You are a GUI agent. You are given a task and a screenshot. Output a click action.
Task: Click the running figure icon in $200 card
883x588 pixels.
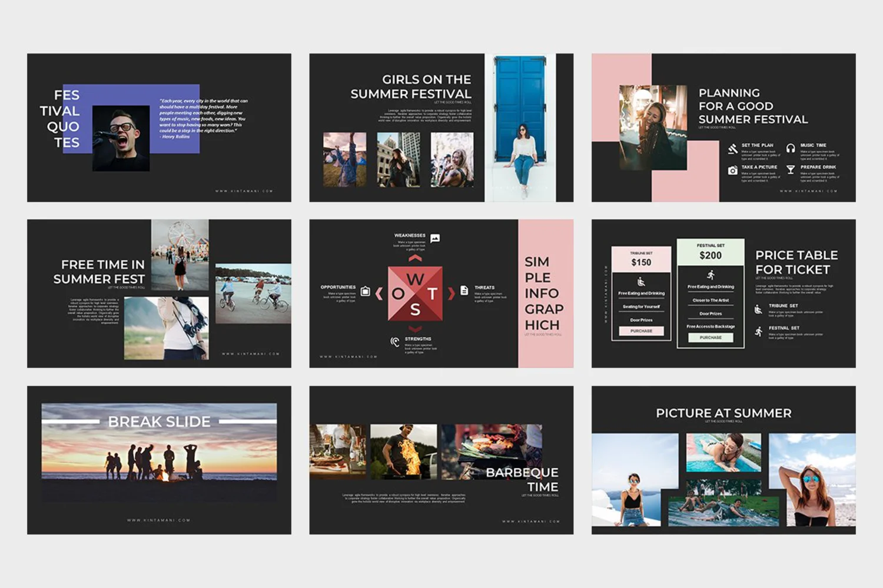(711, 275)
